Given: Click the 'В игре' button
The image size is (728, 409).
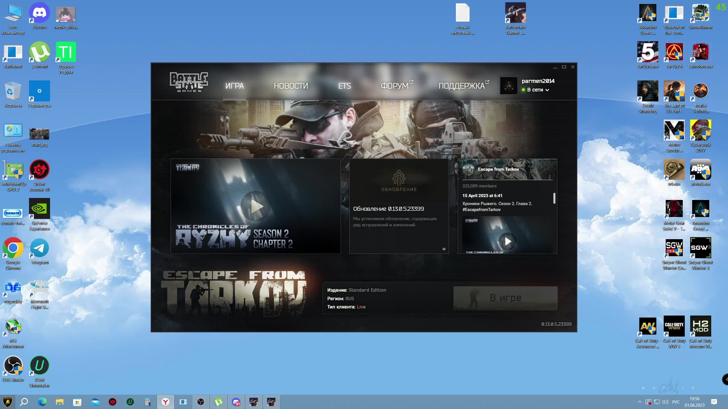Looking at the screenshot, I should point(505,298).
